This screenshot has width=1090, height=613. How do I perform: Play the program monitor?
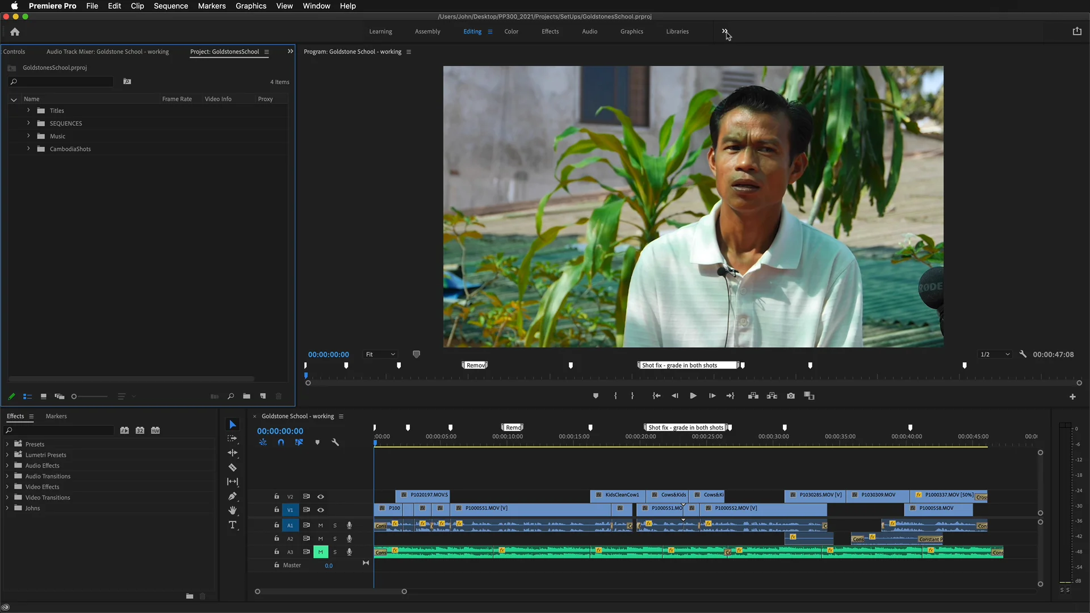tap(693, 396)
